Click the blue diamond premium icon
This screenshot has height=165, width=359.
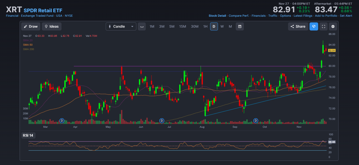point(314,26)
